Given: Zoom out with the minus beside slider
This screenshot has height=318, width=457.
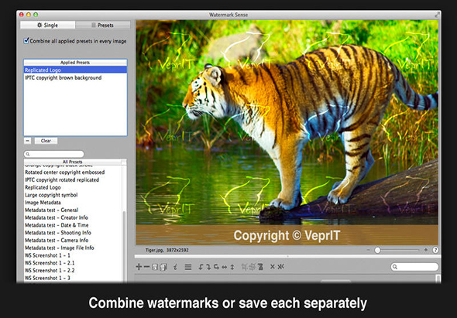Looking at the screenshot, I should click(x=369, y=250).
